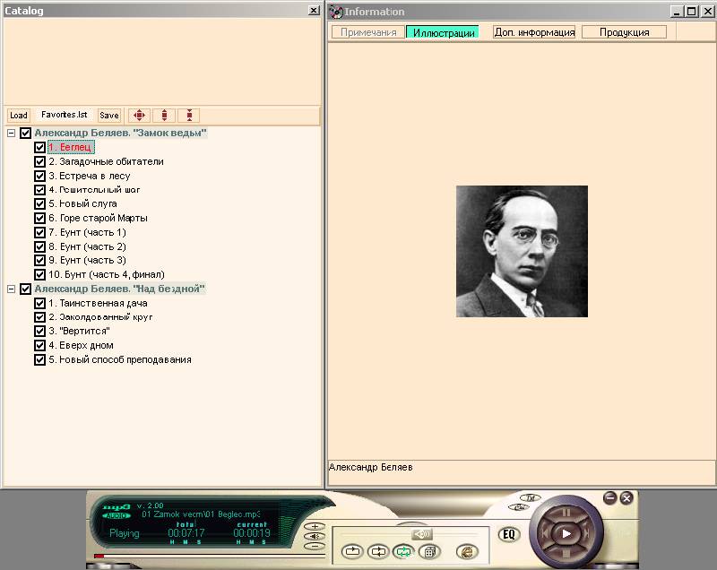The height and width of the screenshot is (570, 717).
Task: Click the playlist grid icon in player
Action: [x=429, y=552]
